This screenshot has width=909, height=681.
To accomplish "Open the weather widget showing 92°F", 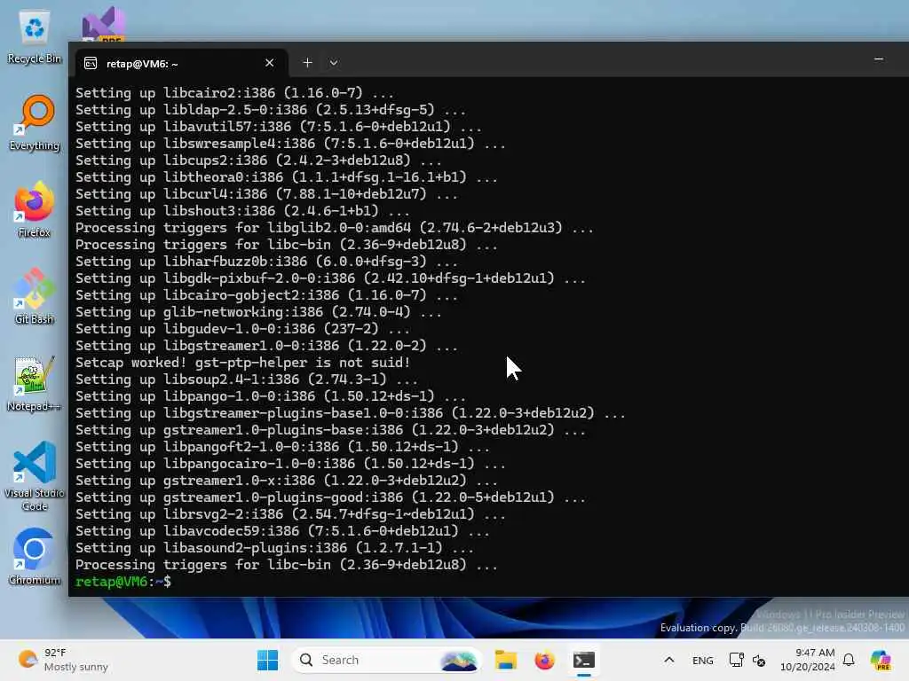I will 63,660.
